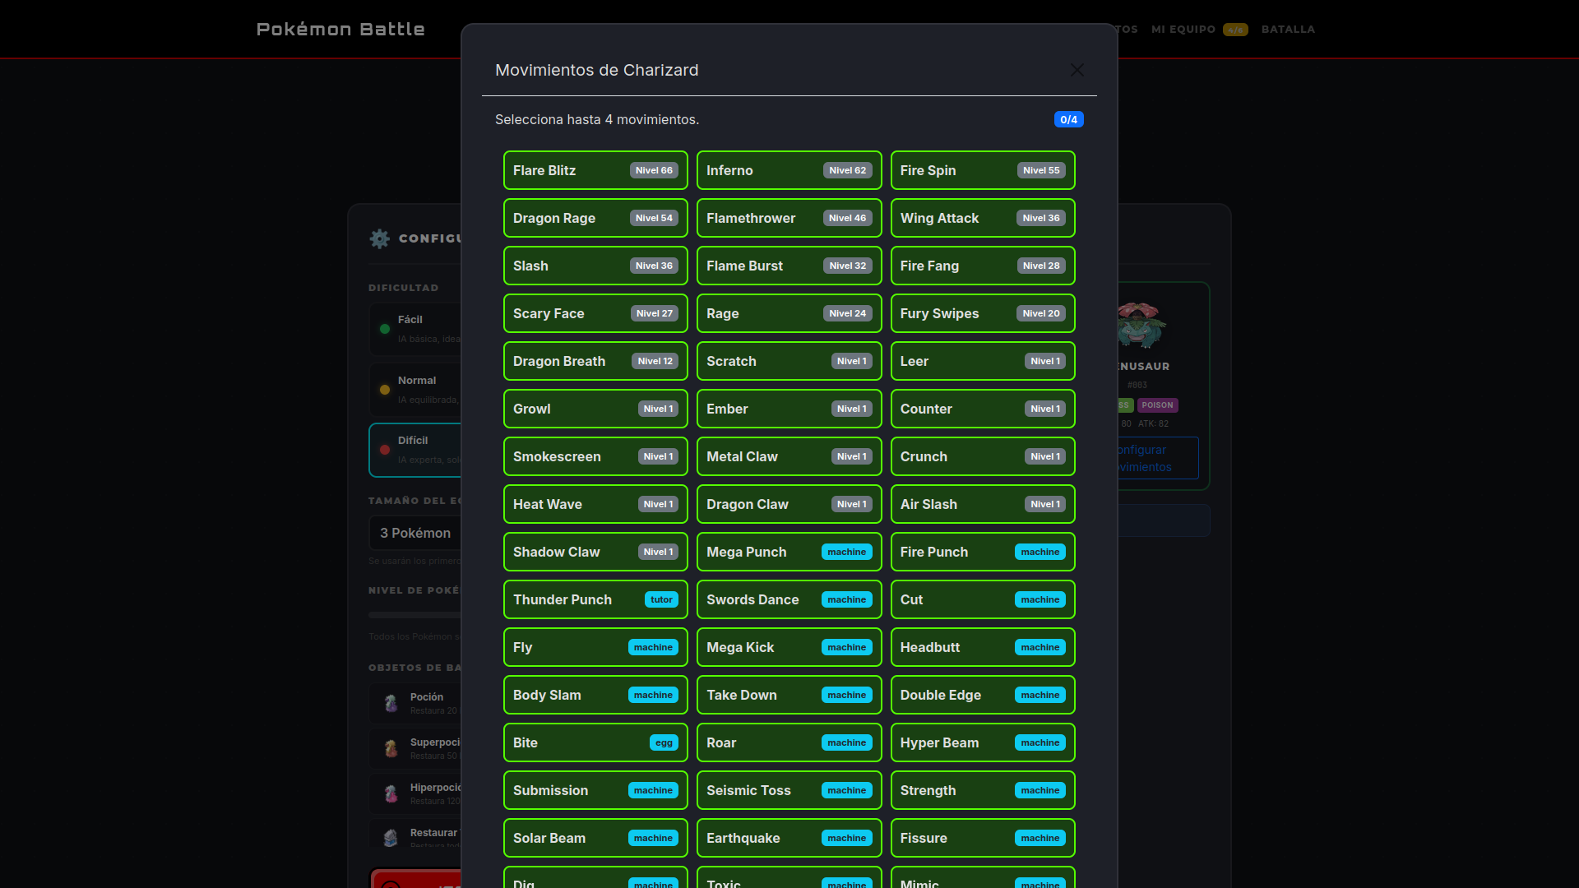This screenshot has width=1579, height=888.
Task: Select the Fly move
Action: click(x=595, y=647)
